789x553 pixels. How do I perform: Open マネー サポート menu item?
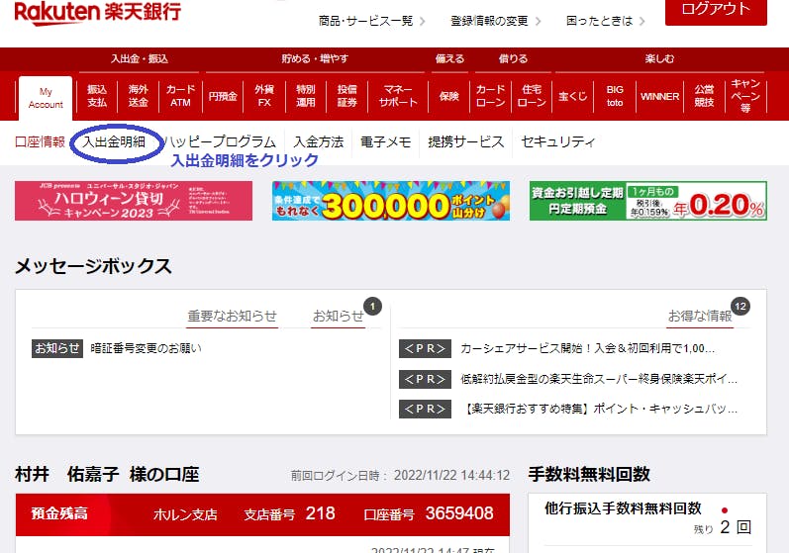tap(398, 96)
